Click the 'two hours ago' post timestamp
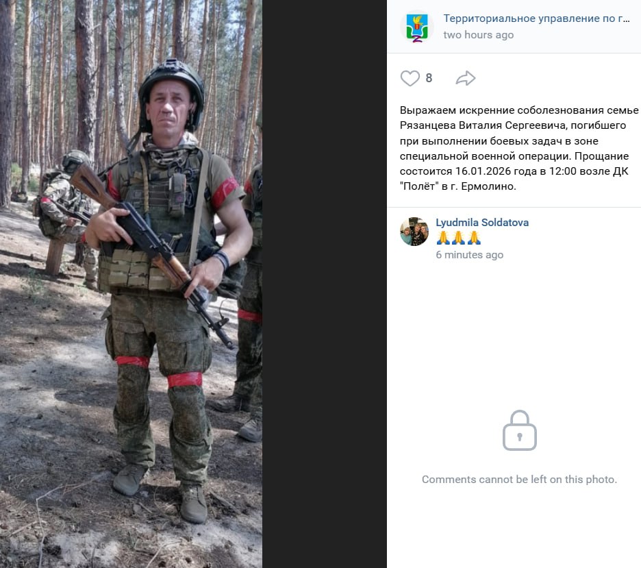 (x=478, y=35)
